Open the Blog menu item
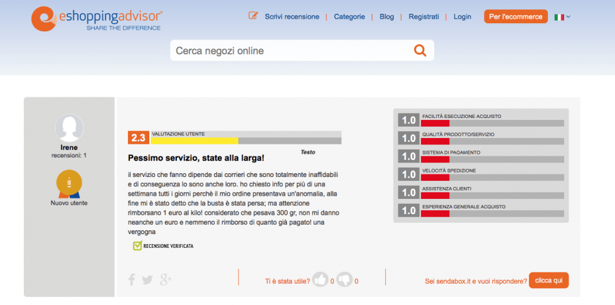This screenshot has width=615, height=305. (x=387, y=17)
